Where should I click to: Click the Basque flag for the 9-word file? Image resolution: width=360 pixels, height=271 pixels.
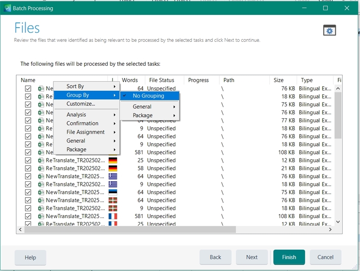[x=113, y=208]
